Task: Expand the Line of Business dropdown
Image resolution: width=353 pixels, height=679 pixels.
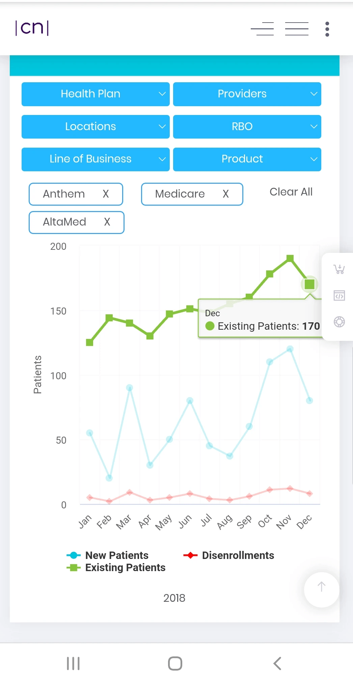Action: point(96,159)
